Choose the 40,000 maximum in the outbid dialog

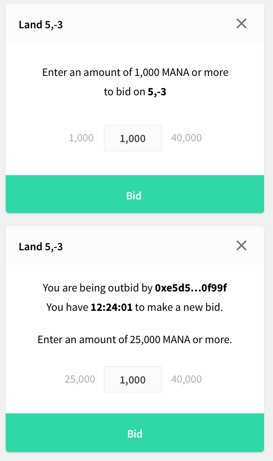pos(186,379)
